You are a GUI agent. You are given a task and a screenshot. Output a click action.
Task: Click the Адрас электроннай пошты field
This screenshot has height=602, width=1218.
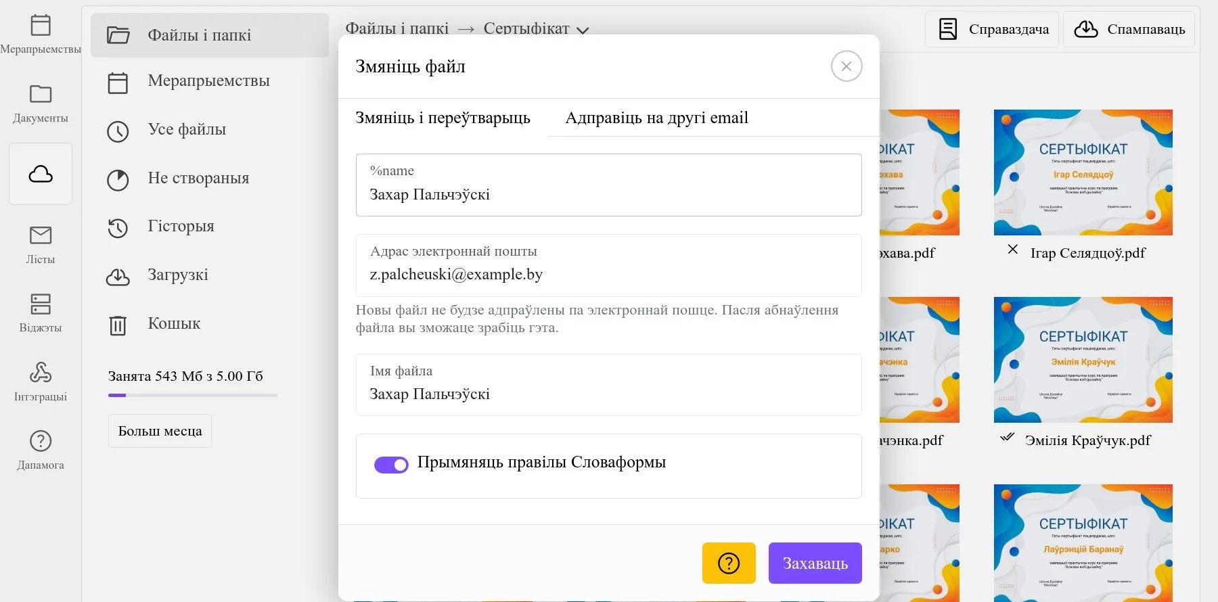click(609, 265)
